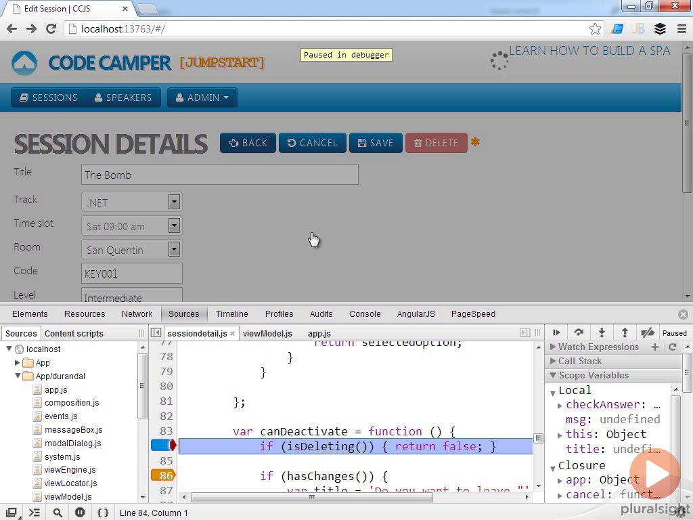
Task: Refresh watch expressions
Action: point(673,347)
